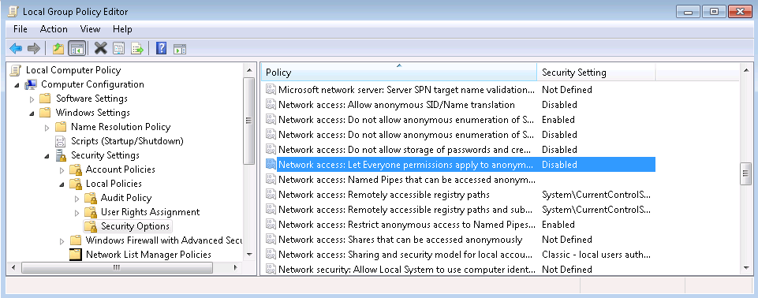Click the Up One Level folder icon

(58, 48)
